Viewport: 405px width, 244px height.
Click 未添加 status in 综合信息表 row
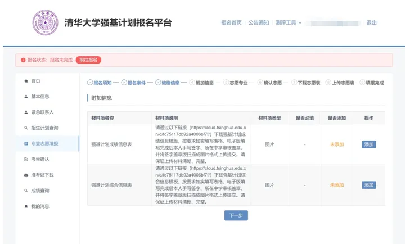[337, 185]
